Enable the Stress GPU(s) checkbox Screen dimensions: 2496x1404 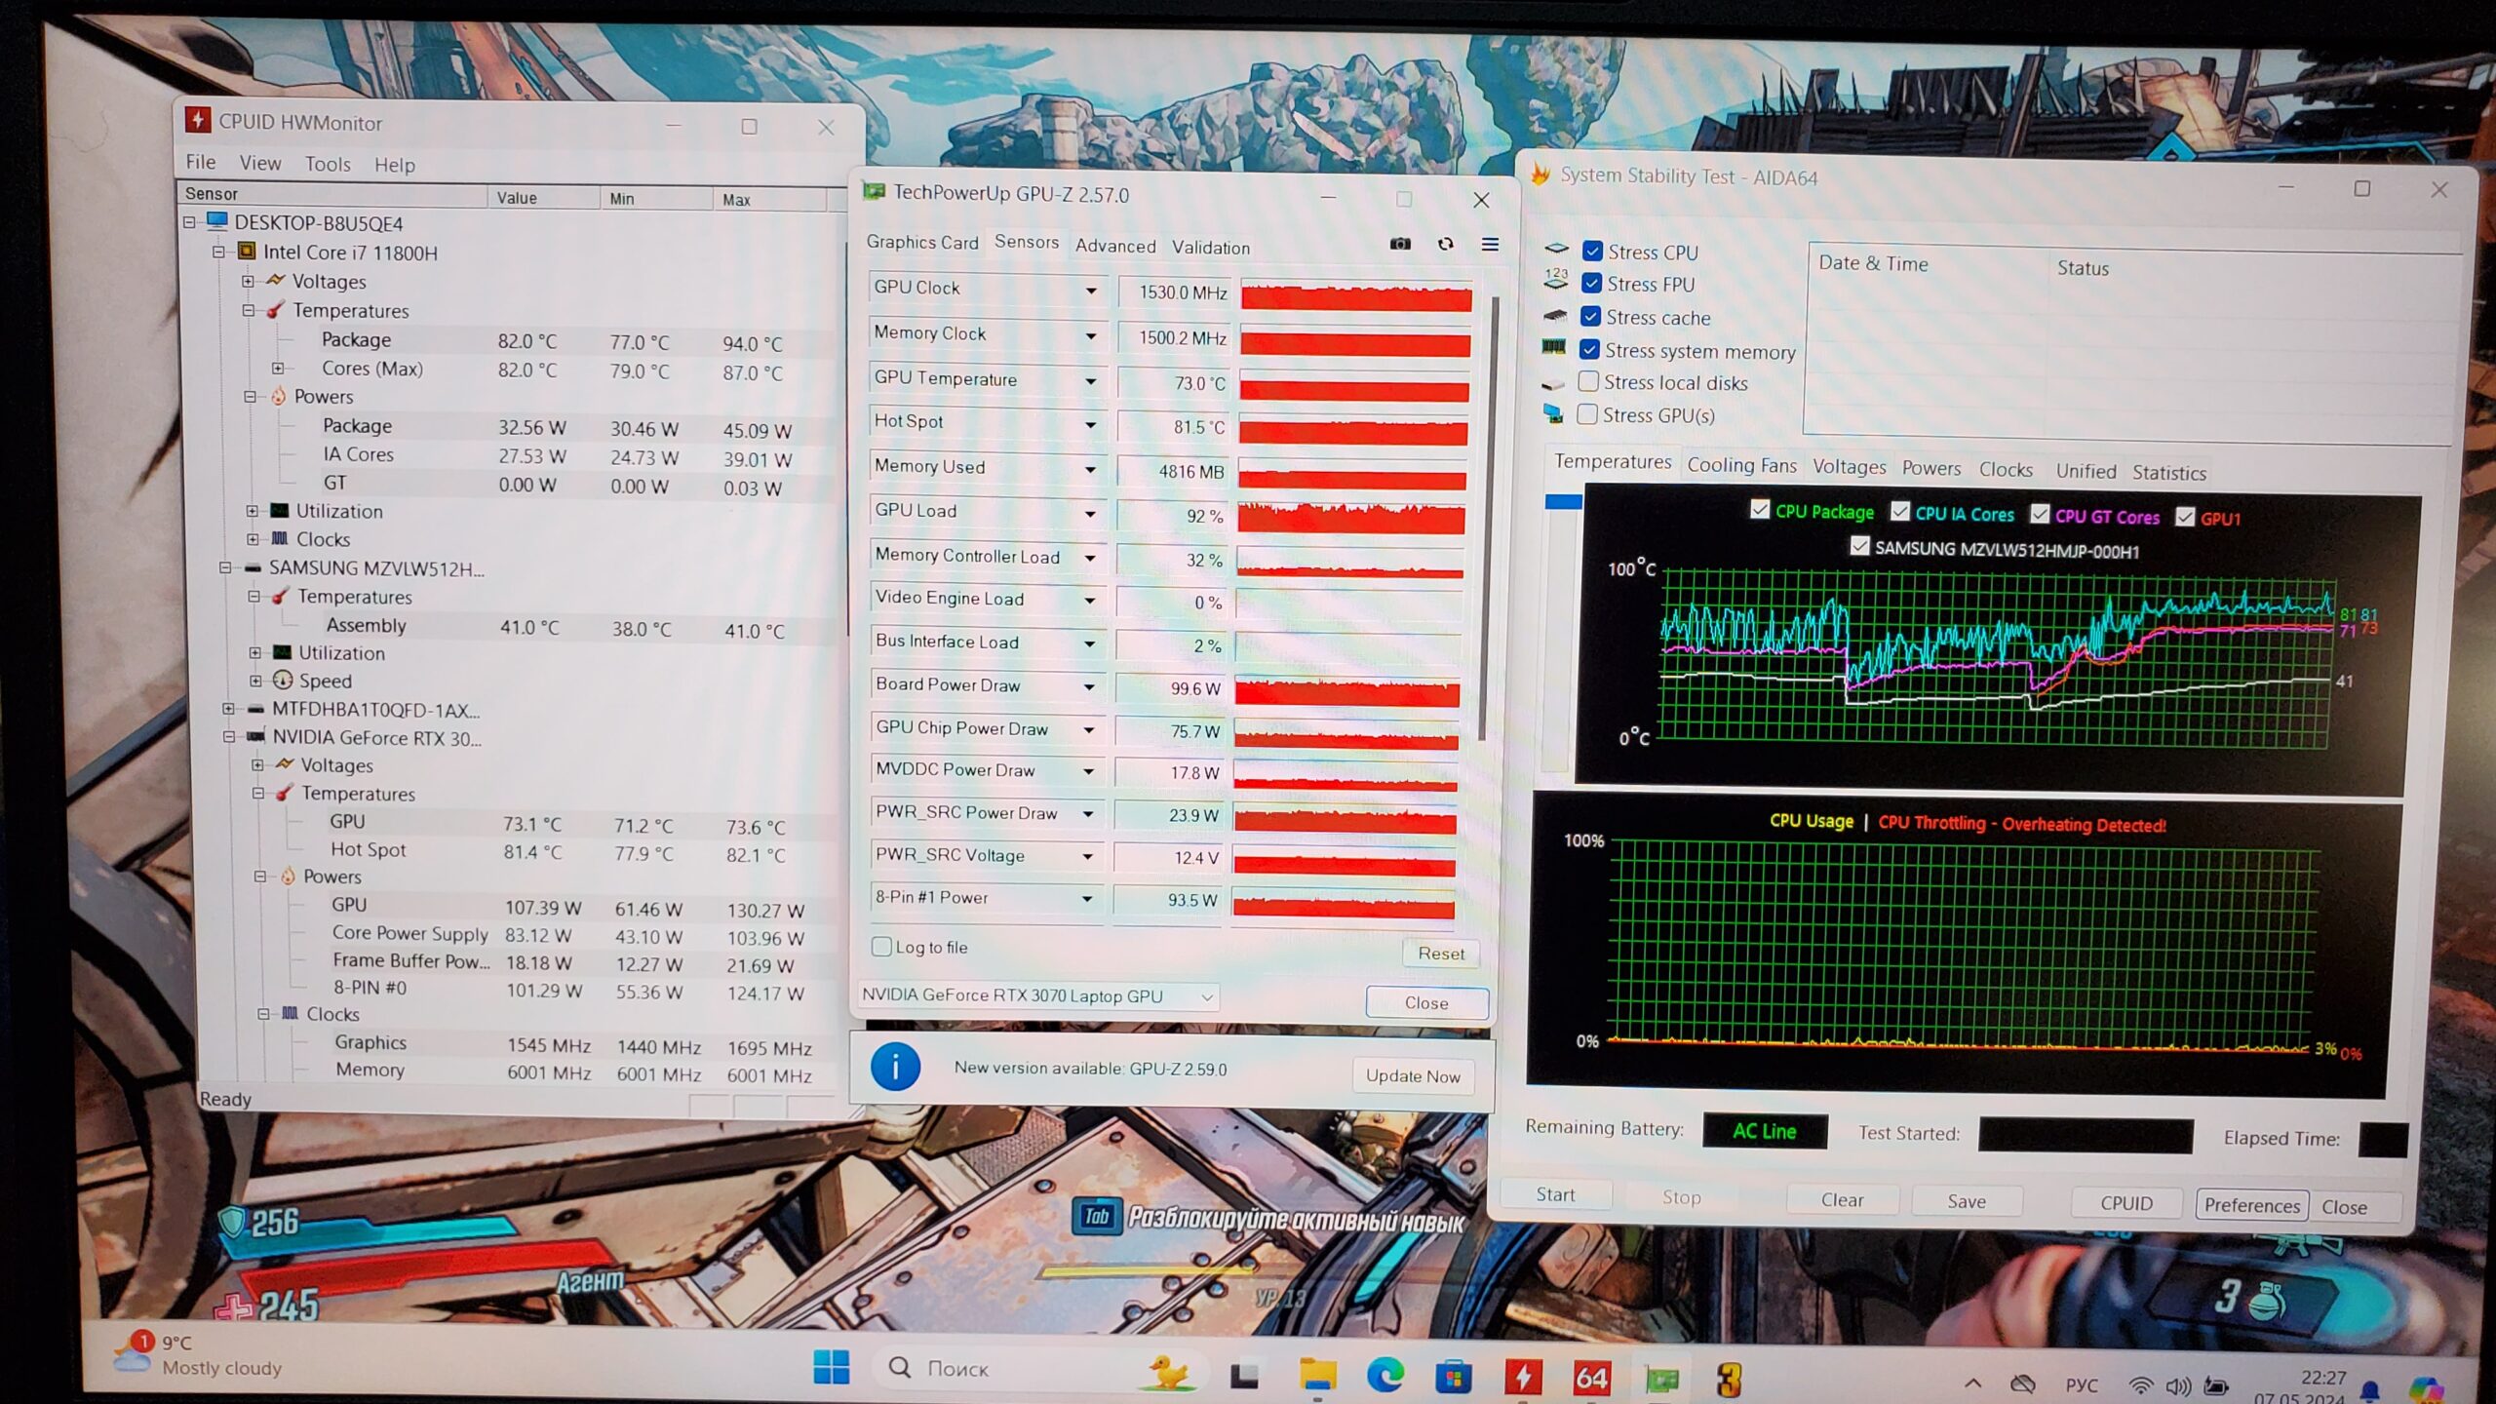pos(1587,414)
